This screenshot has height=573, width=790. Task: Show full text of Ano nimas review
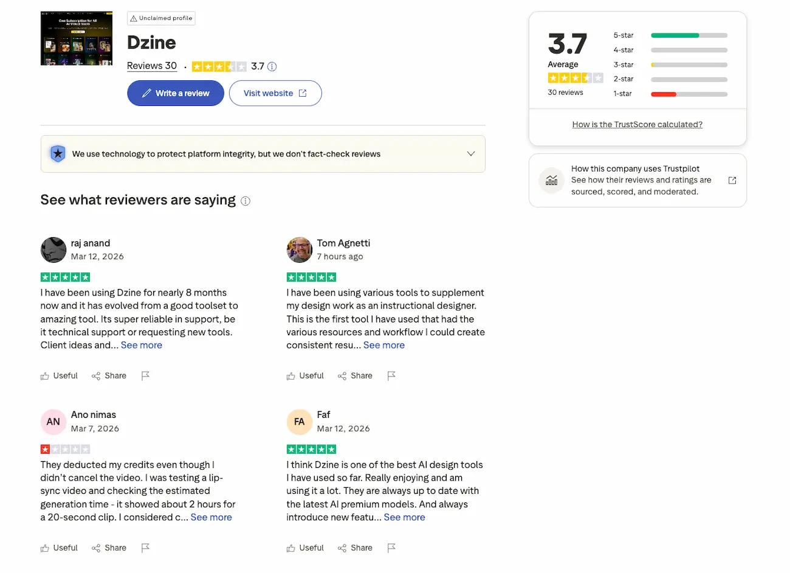coord(211,517)
